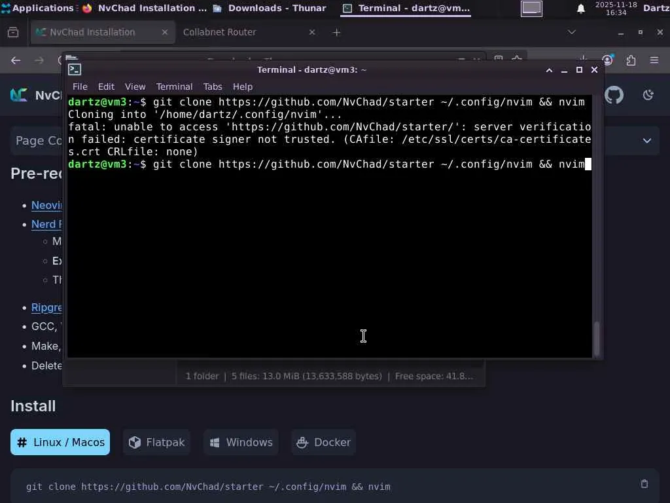Expand the Page Contents chevron
The height and width of the screenshot is (503, 670).
coord(647,141)
